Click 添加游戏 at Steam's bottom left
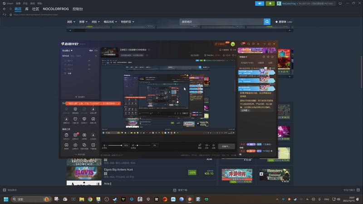Screen dimensions: 363x204 [10, 190]
